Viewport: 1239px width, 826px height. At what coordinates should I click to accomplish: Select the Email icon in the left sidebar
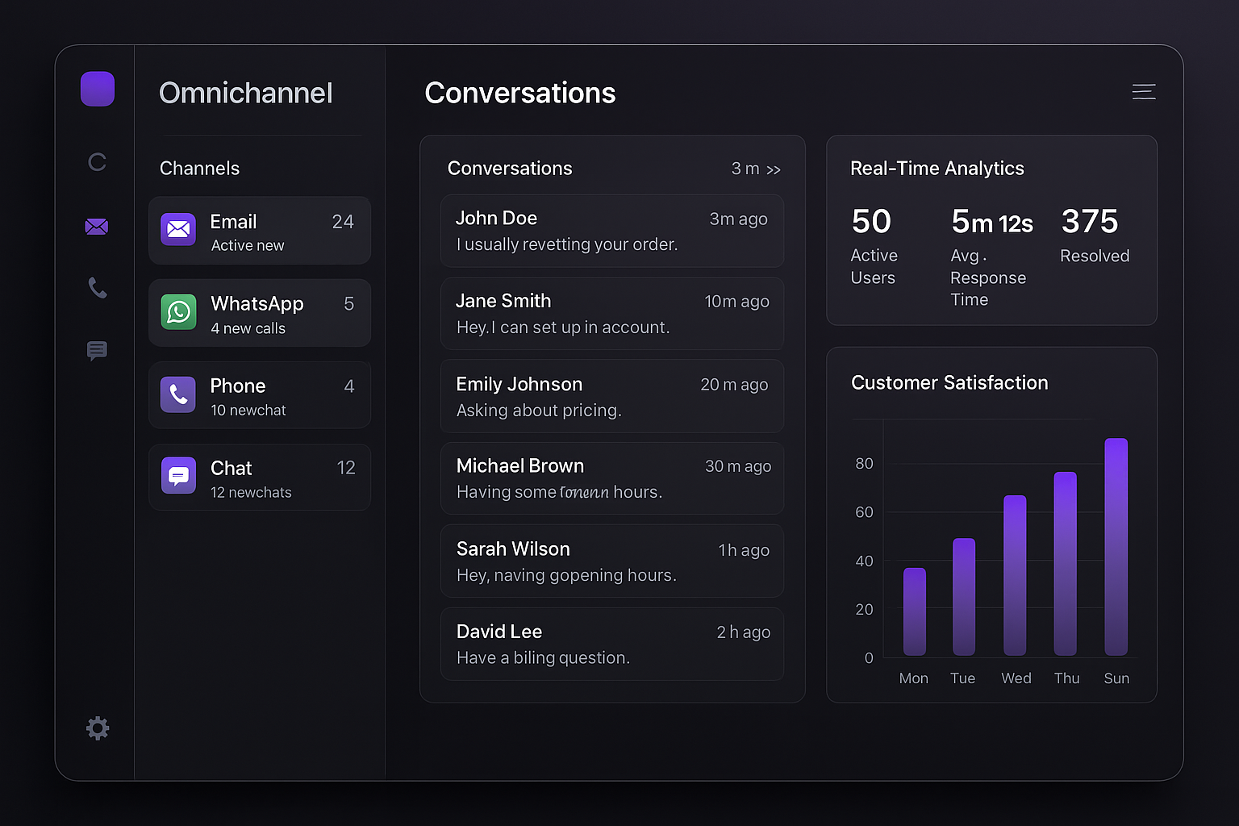coord(97,227)
